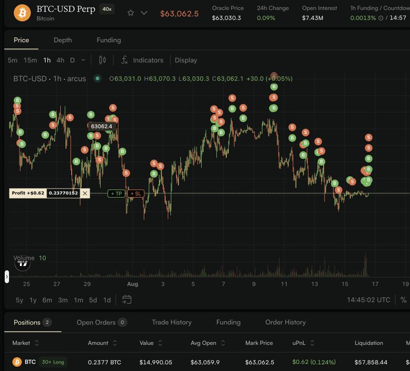Sort positions by Market column
Screen dimensions: 410x371
coord(25,343)
